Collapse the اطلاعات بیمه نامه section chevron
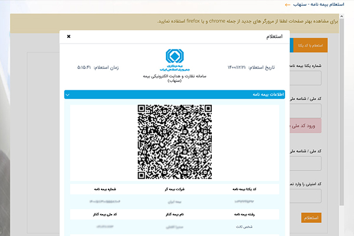The image size is (354, 236). 67,95
